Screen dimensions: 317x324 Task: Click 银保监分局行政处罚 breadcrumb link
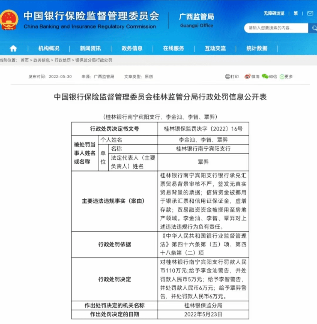tap(94, 60)
